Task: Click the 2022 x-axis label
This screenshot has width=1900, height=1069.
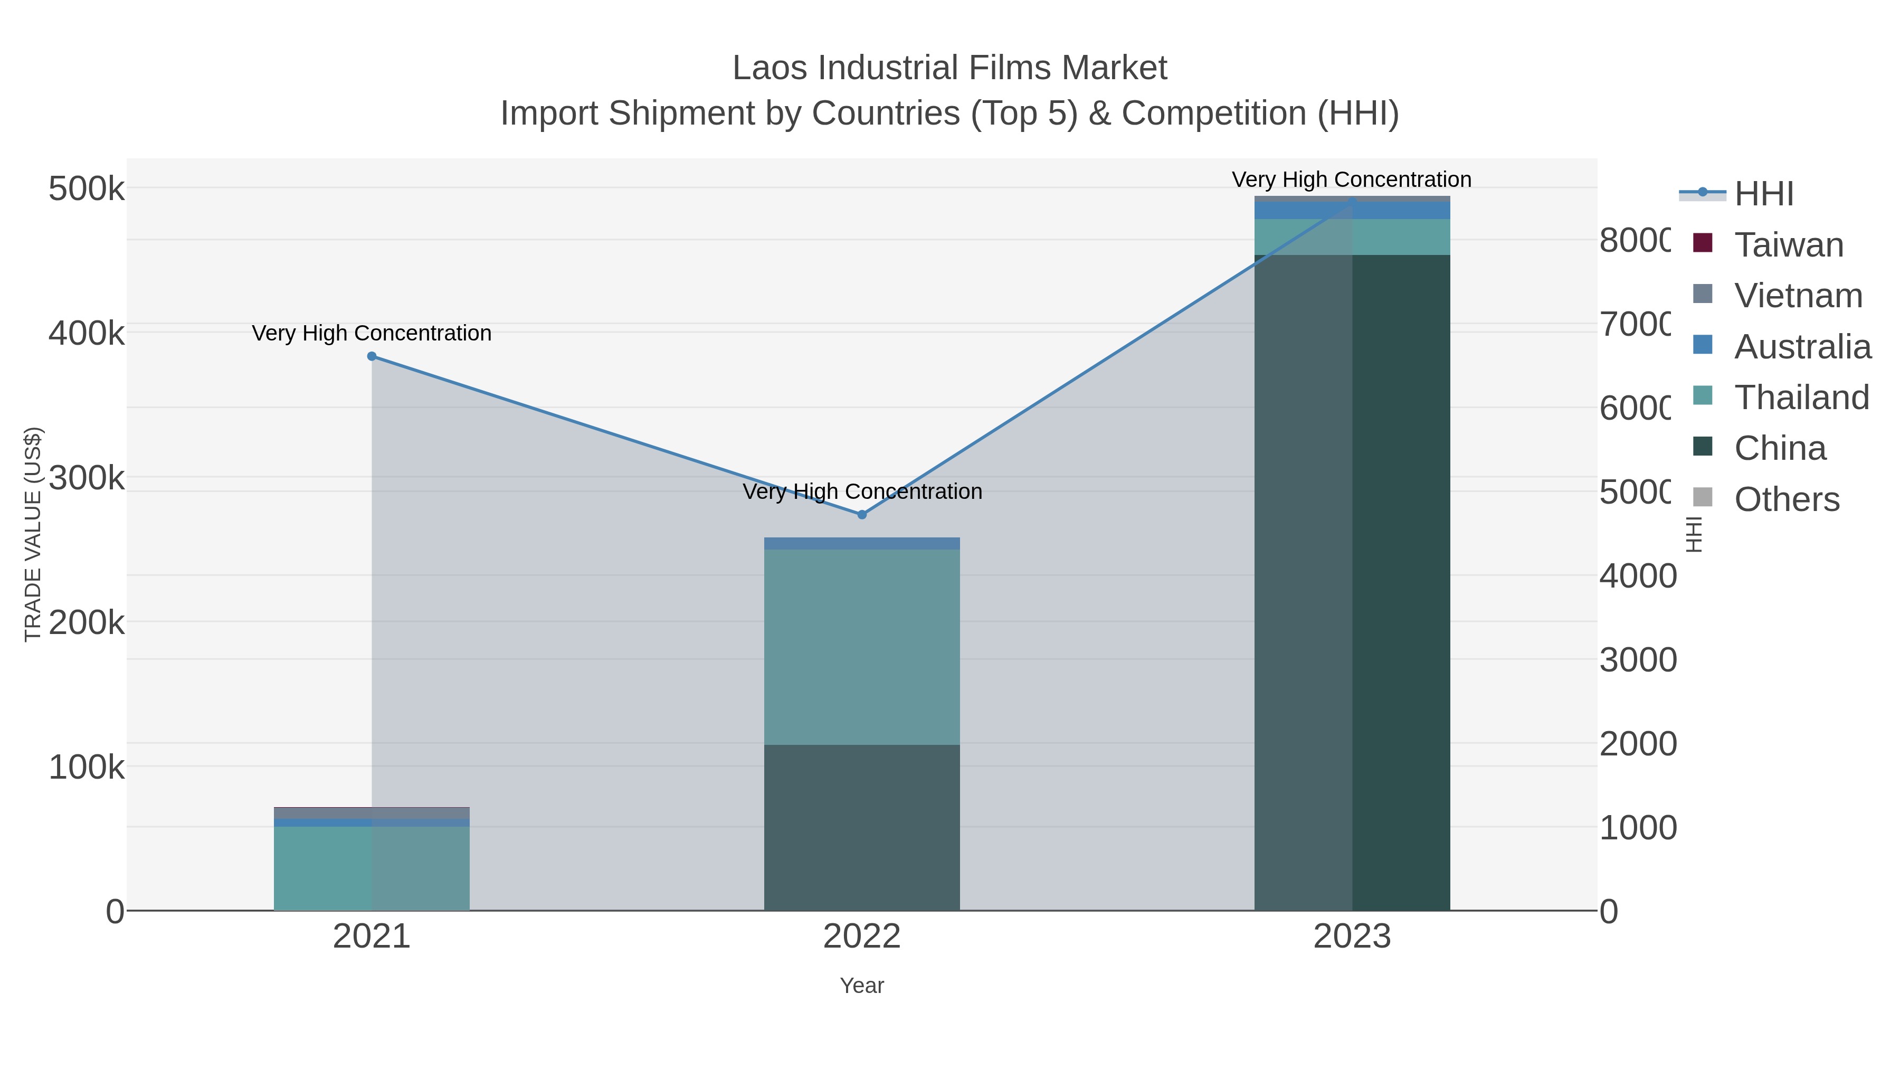Action: (861, 937)
